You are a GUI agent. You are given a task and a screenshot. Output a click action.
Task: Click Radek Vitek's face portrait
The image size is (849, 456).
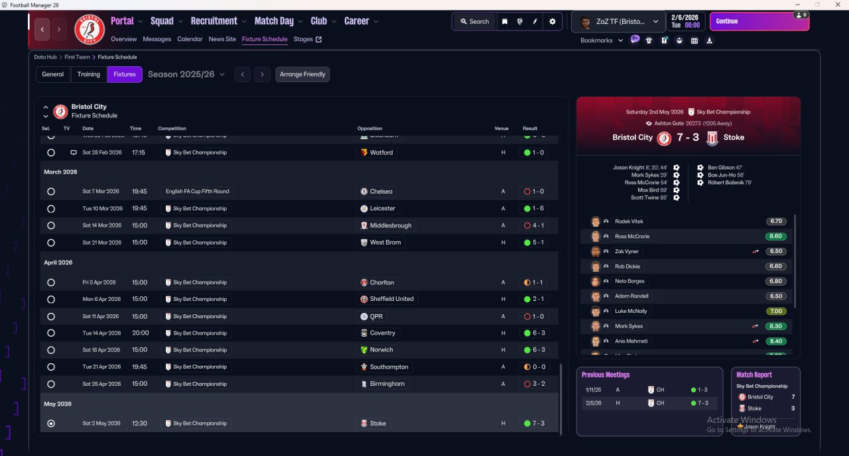click(596, 221)
